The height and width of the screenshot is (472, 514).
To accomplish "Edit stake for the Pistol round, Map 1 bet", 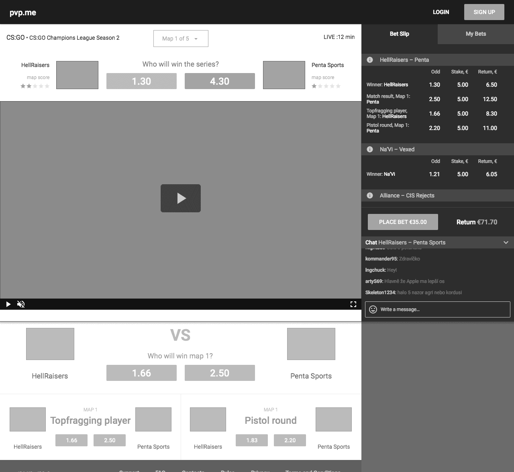I will (463, 128).
